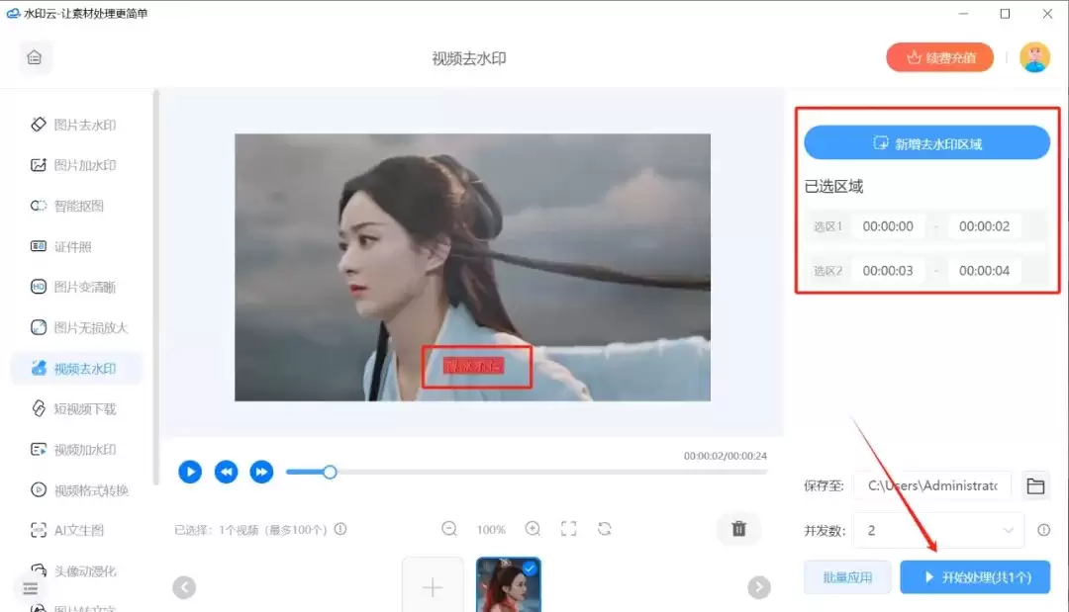This screenshot has width=1069, height=612.
Task: Delete the selected video with trash icon
Action: (x=739, y=529)
